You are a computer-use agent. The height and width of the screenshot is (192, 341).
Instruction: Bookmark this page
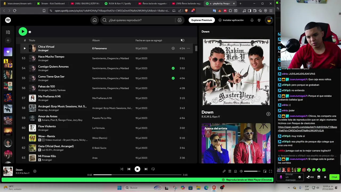point(44,11)
